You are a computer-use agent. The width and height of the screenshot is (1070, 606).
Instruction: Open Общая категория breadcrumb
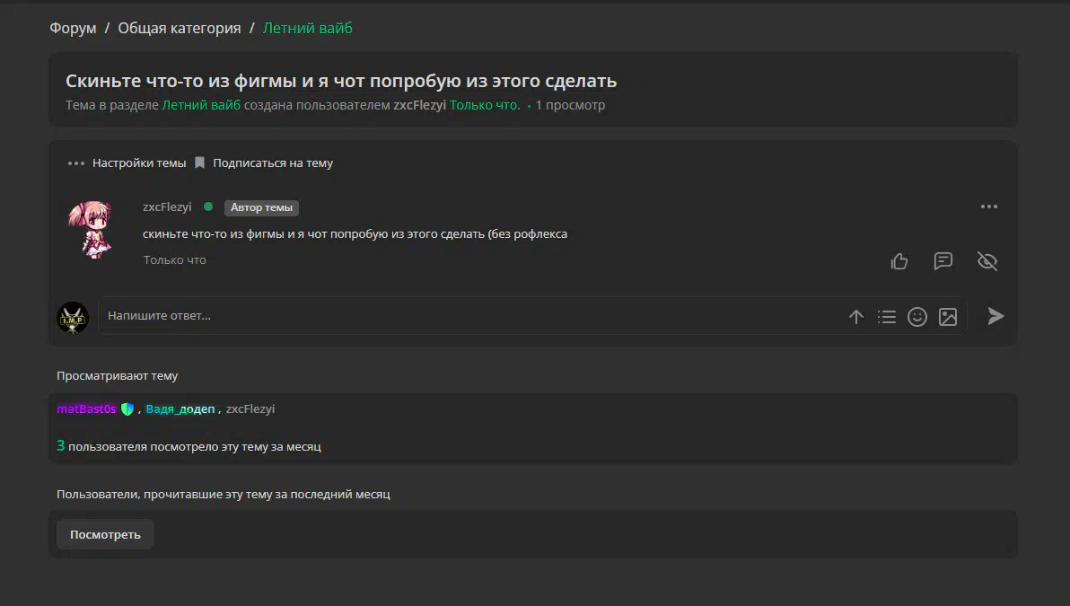[x=180, y=28]
